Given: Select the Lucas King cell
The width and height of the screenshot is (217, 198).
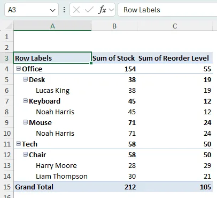Looking at the screenshot, I should coord(52,91).
